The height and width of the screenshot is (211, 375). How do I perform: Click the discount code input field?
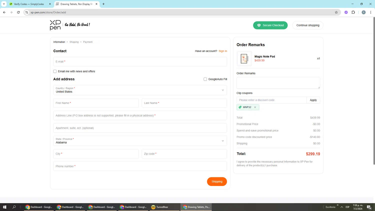271,100
